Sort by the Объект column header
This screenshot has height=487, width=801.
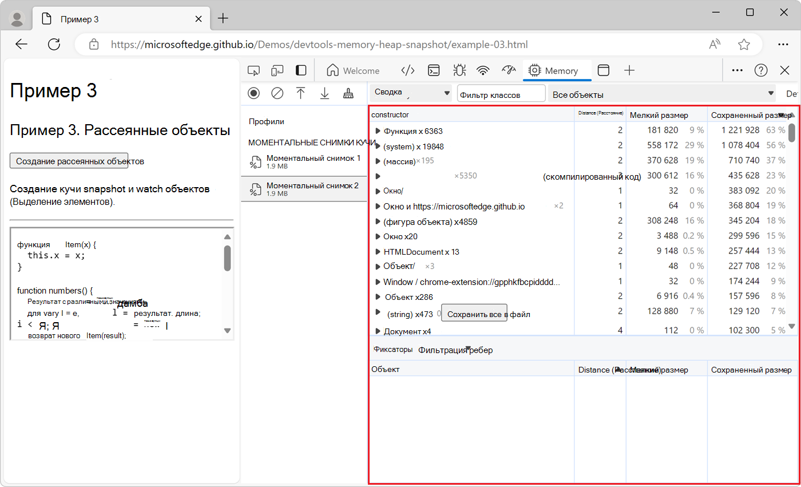pyautogui.click(x=472, y=369)
